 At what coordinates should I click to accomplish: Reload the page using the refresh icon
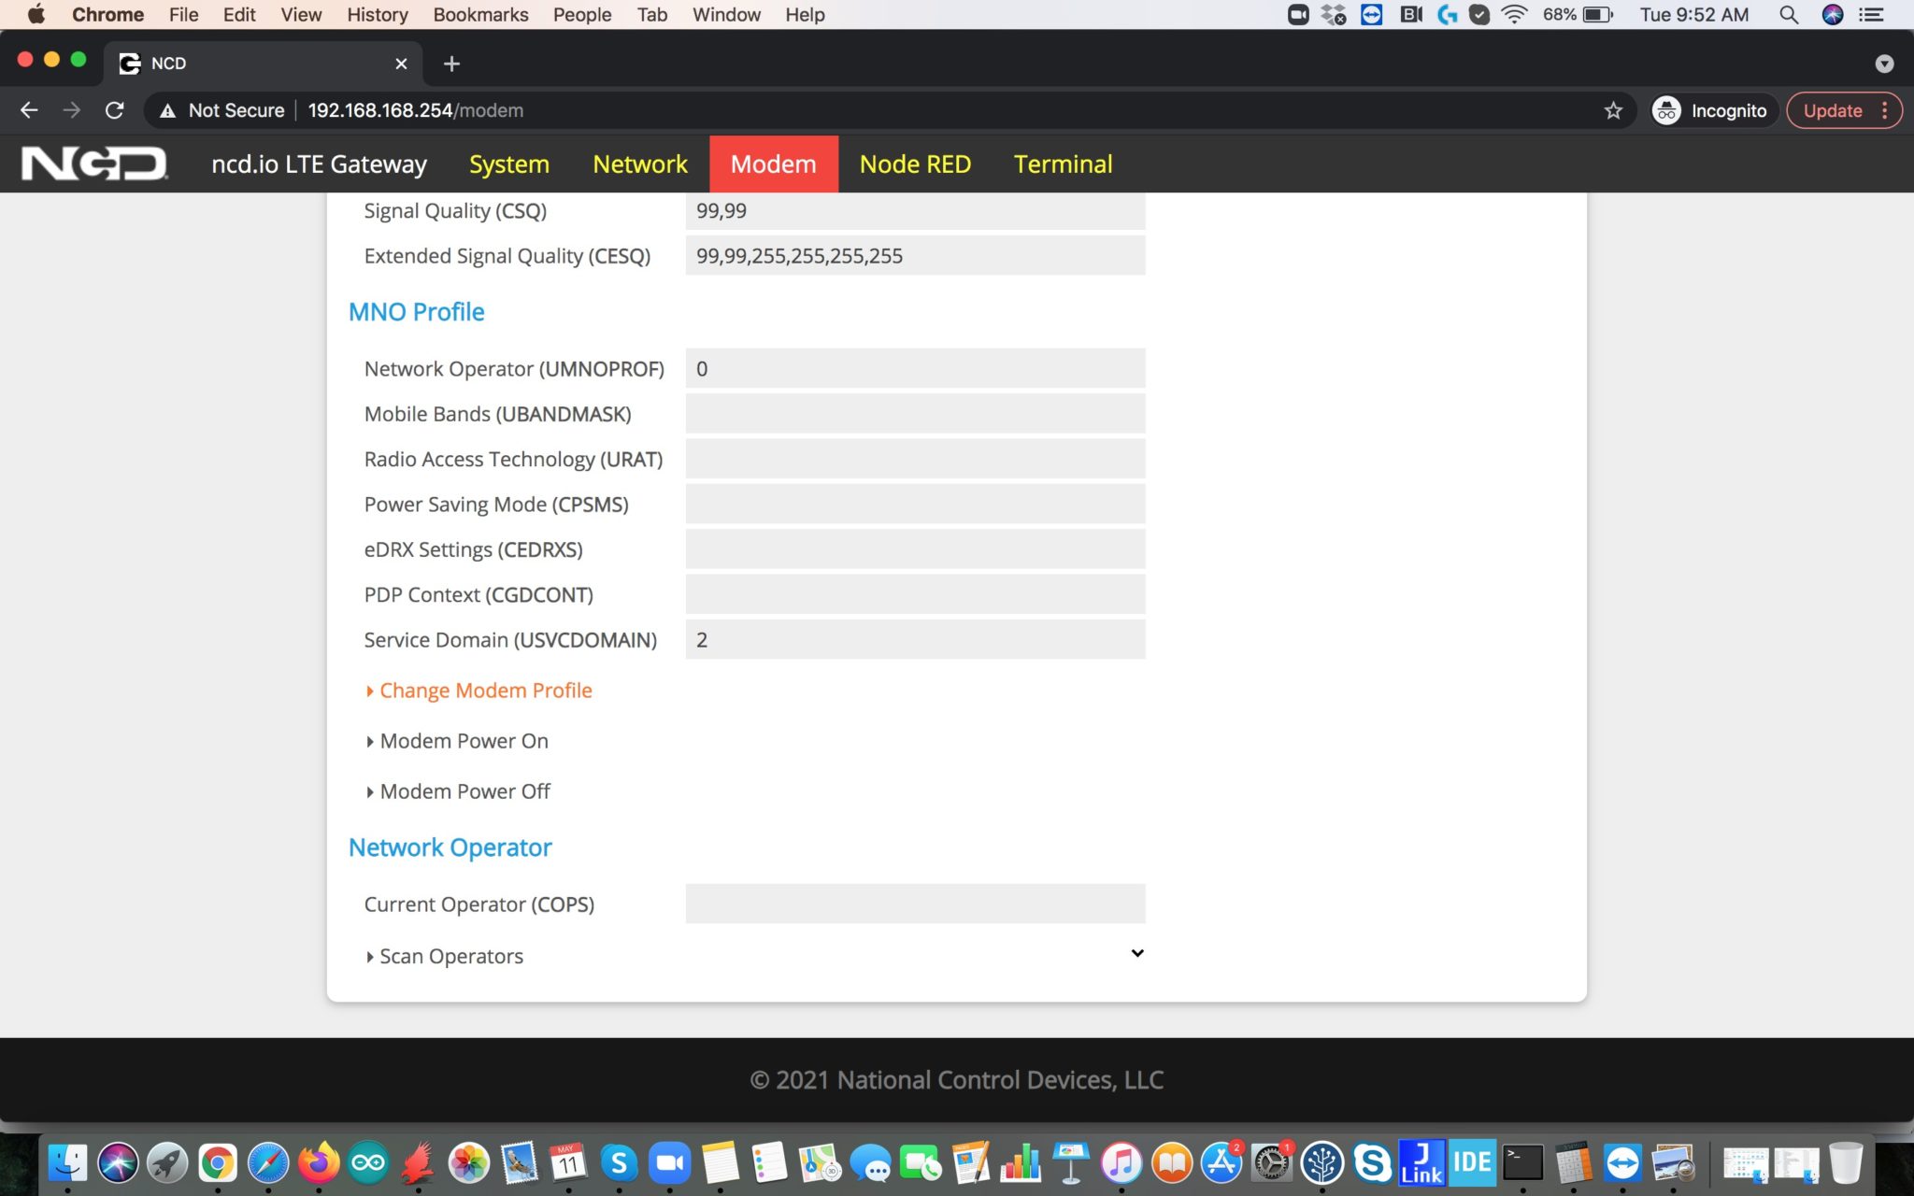tap(114, 109)
